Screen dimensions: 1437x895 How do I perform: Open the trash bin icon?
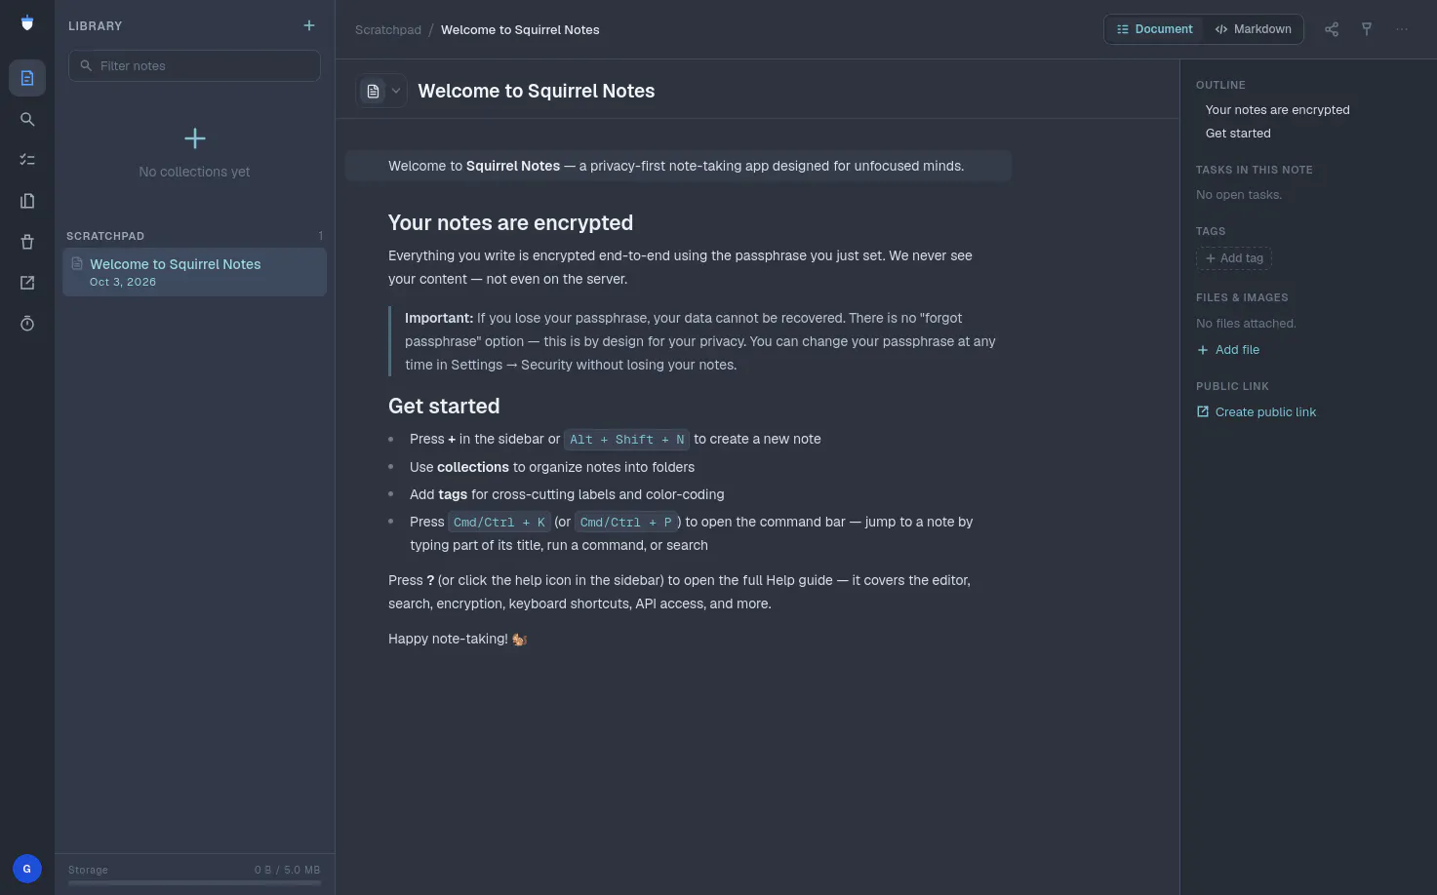click(x=27, y=242)
